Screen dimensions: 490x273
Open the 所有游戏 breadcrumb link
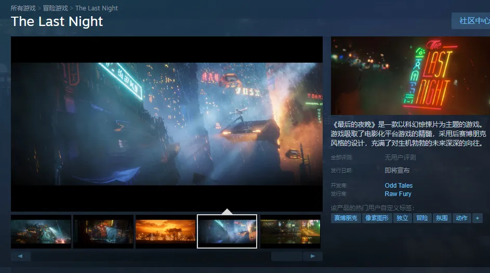tap(23, 8)
